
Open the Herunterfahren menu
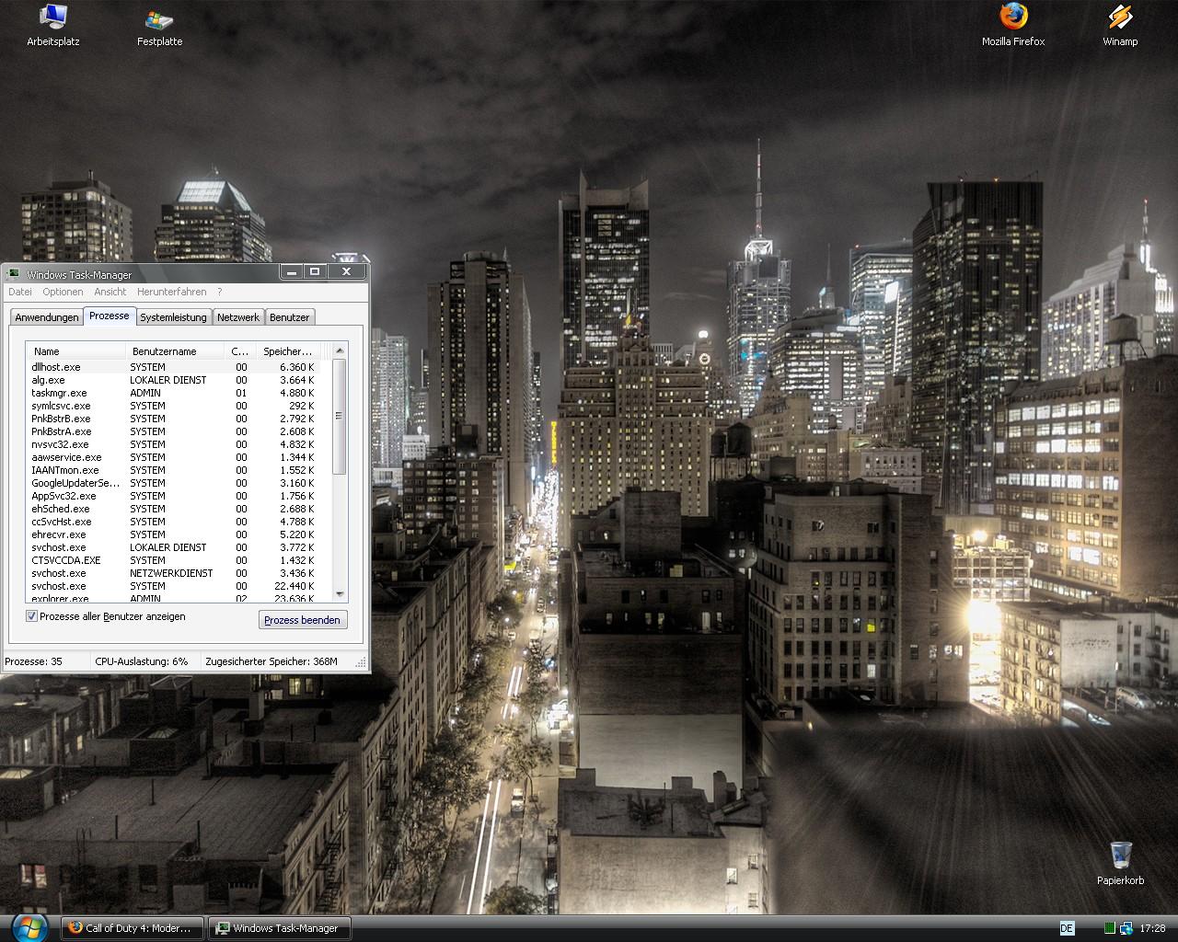pos(171,292)
